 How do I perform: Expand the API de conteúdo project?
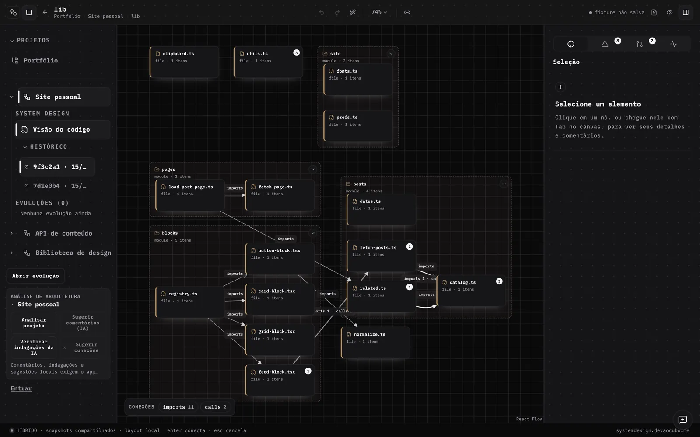pyautogui.click(x=11, y=233)
